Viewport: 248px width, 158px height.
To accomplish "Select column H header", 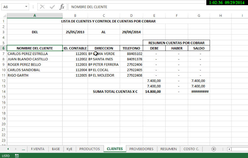I will coord(221,15).
